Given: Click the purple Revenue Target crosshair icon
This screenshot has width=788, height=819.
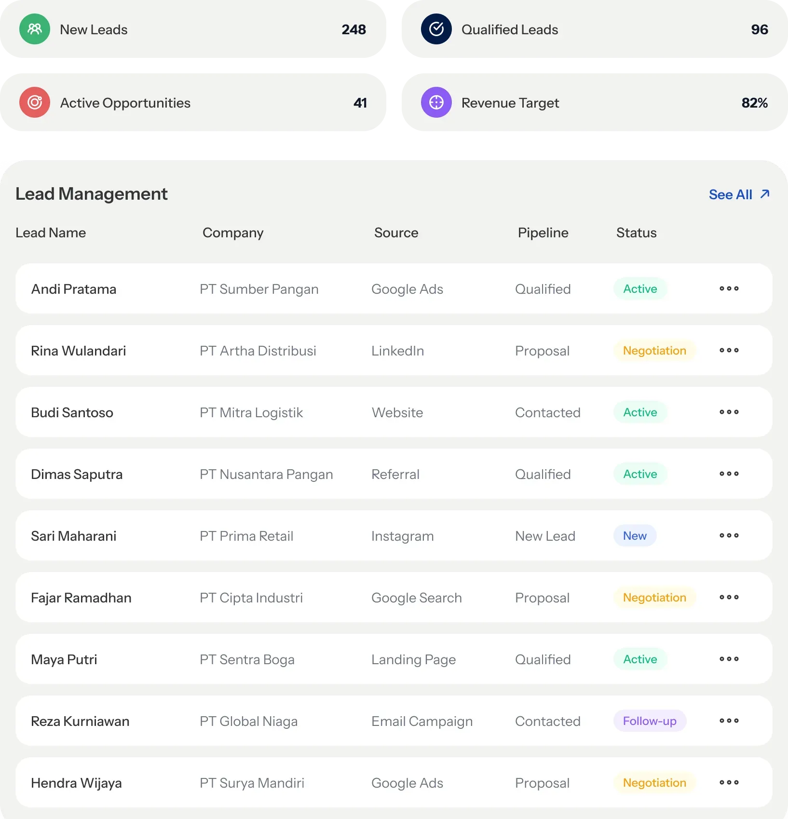Looking at the screenshot, I should 436,102.
